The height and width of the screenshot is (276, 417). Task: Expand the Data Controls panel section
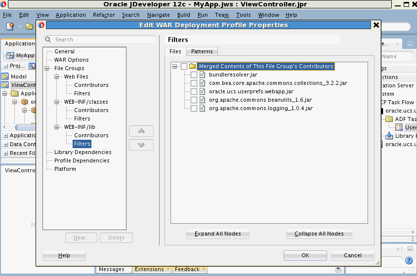click(6, 145)
